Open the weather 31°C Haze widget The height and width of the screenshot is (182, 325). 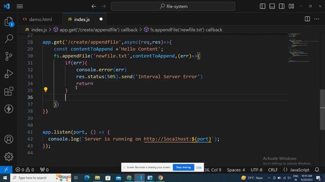pos(252,177)
